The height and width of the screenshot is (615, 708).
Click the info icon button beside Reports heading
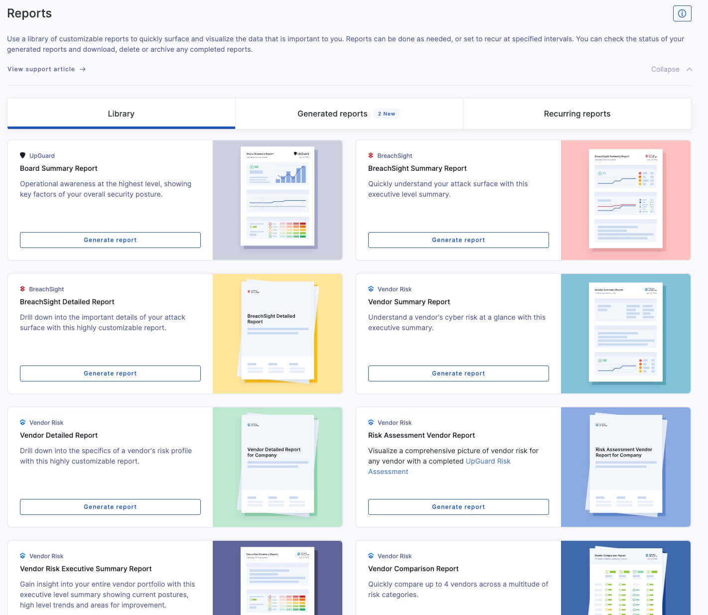tap(682, 13)
